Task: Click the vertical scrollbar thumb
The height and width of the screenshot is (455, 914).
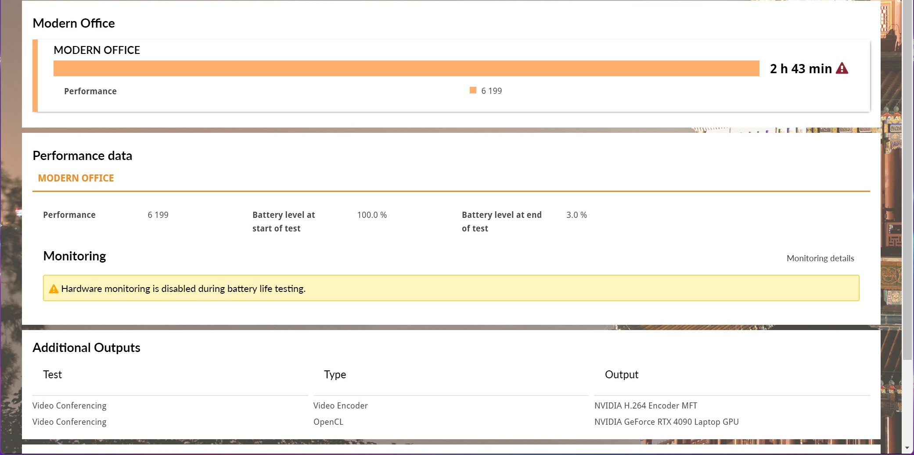Action: (907, 180)
